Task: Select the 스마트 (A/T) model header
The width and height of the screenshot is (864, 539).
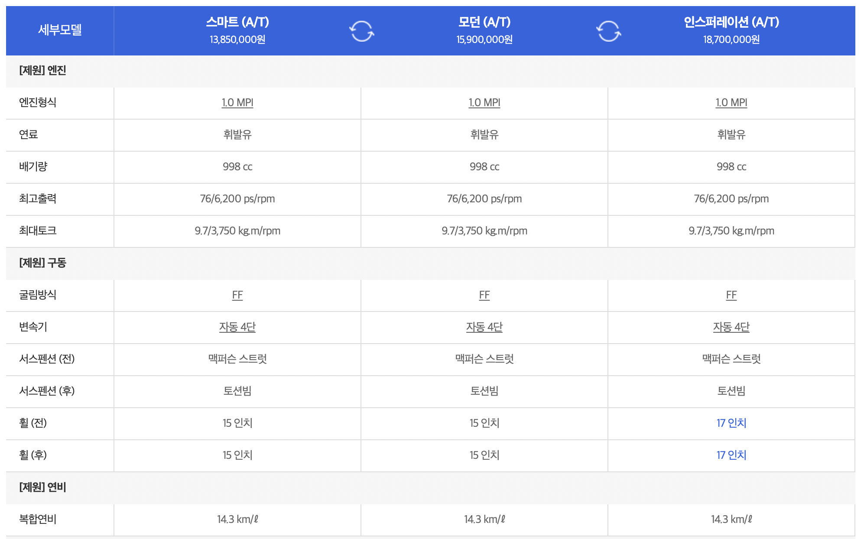Action: [x=237, y=22]
